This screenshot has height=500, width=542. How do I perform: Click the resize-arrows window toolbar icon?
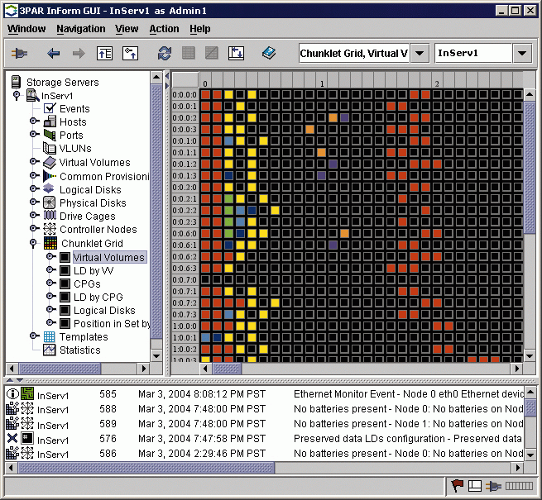pos(236,54)
